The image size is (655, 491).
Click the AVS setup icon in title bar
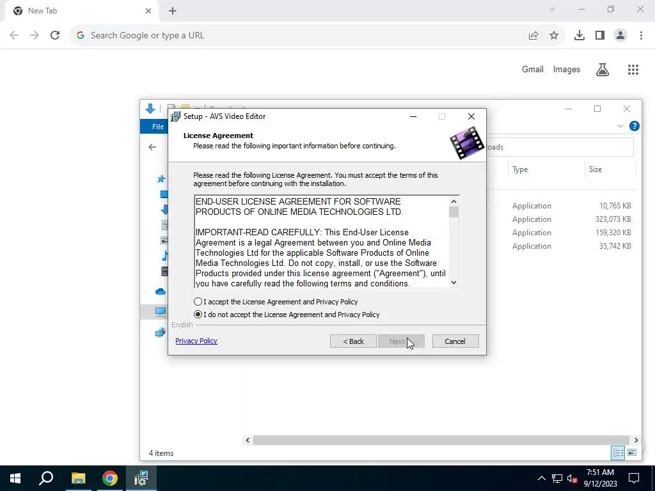click(175, 116)
